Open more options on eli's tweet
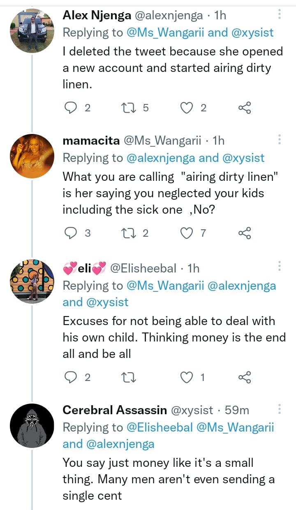This screenshot has height=510, width=296. pyautogui.click(x=279, y=268)
